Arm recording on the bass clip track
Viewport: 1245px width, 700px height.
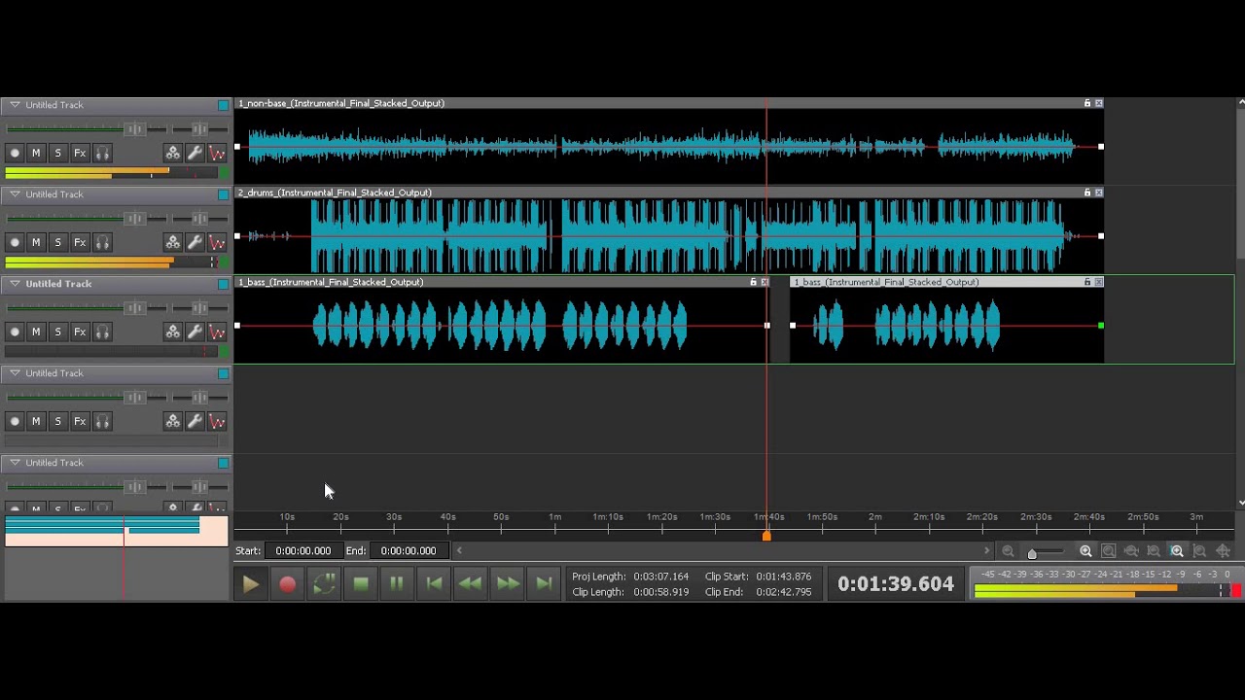pos(15,332)
